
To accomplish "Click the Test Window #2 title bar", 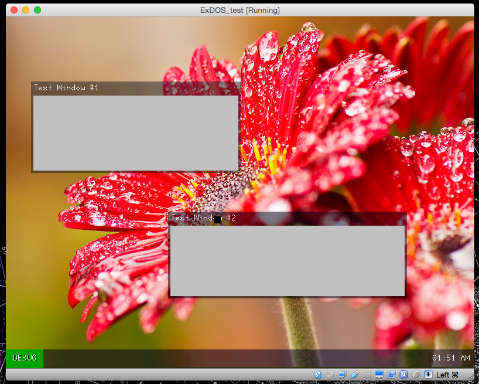I will pos(287,218).
